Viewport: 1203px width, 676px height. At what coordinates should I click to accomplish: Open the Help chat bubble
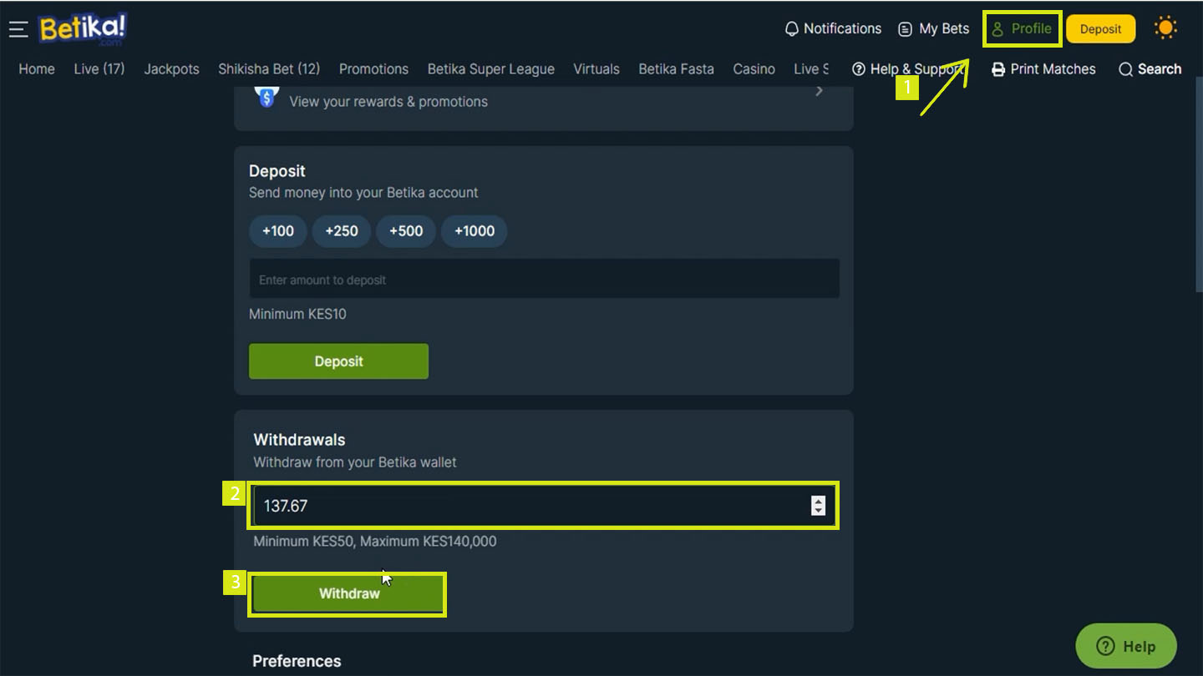click(x=1126, y=646)
